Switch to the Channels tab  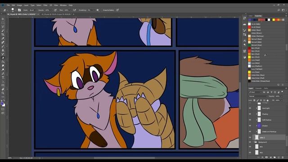click(x=258, y=88)
